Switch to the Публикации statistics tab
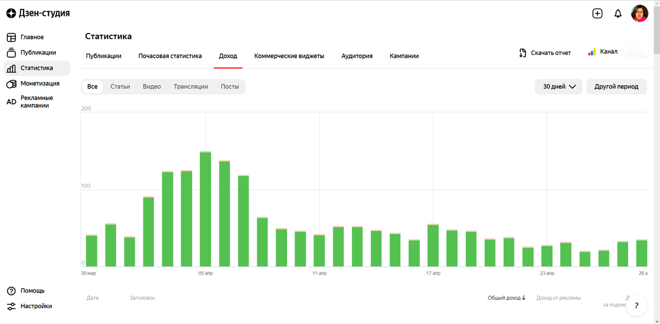660x324 pixels. (103, 56)
